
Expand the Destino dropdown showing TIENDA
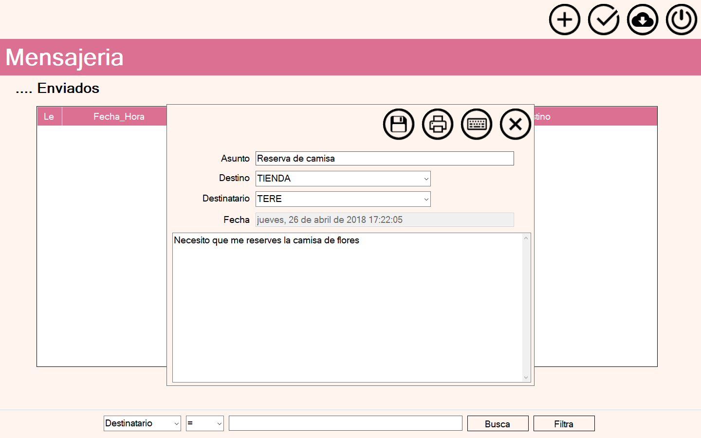(426, 179)
